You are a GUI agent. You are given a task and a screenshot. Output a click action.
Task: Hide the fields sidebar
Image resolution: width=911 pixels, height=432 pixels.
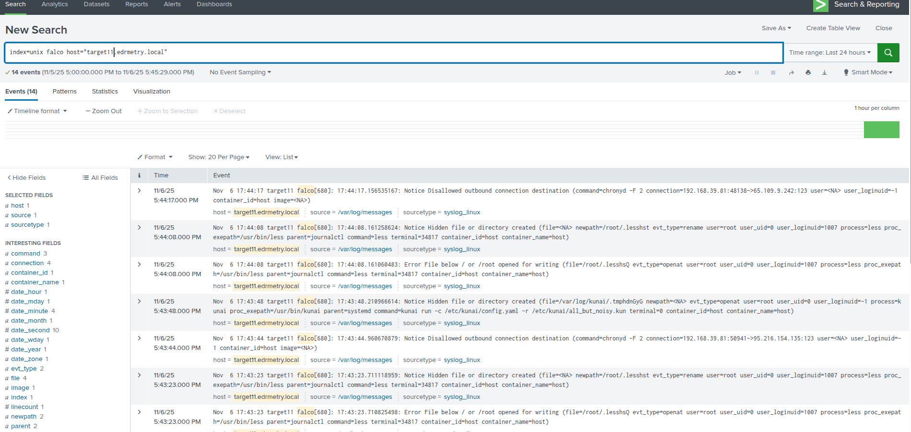[26, 178]
